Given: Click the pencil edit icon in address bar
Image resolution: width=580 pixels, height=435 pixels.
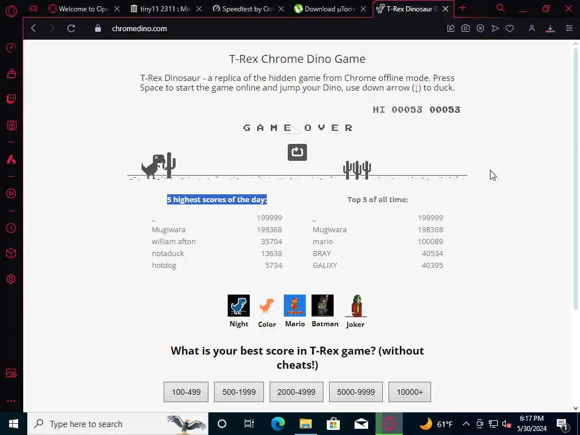Looking at the screenshot, I should tap(450, 28).
